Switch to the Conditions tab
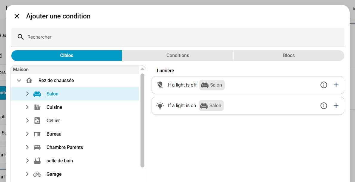Screen dimensions: 355x182 pos(177,56)
